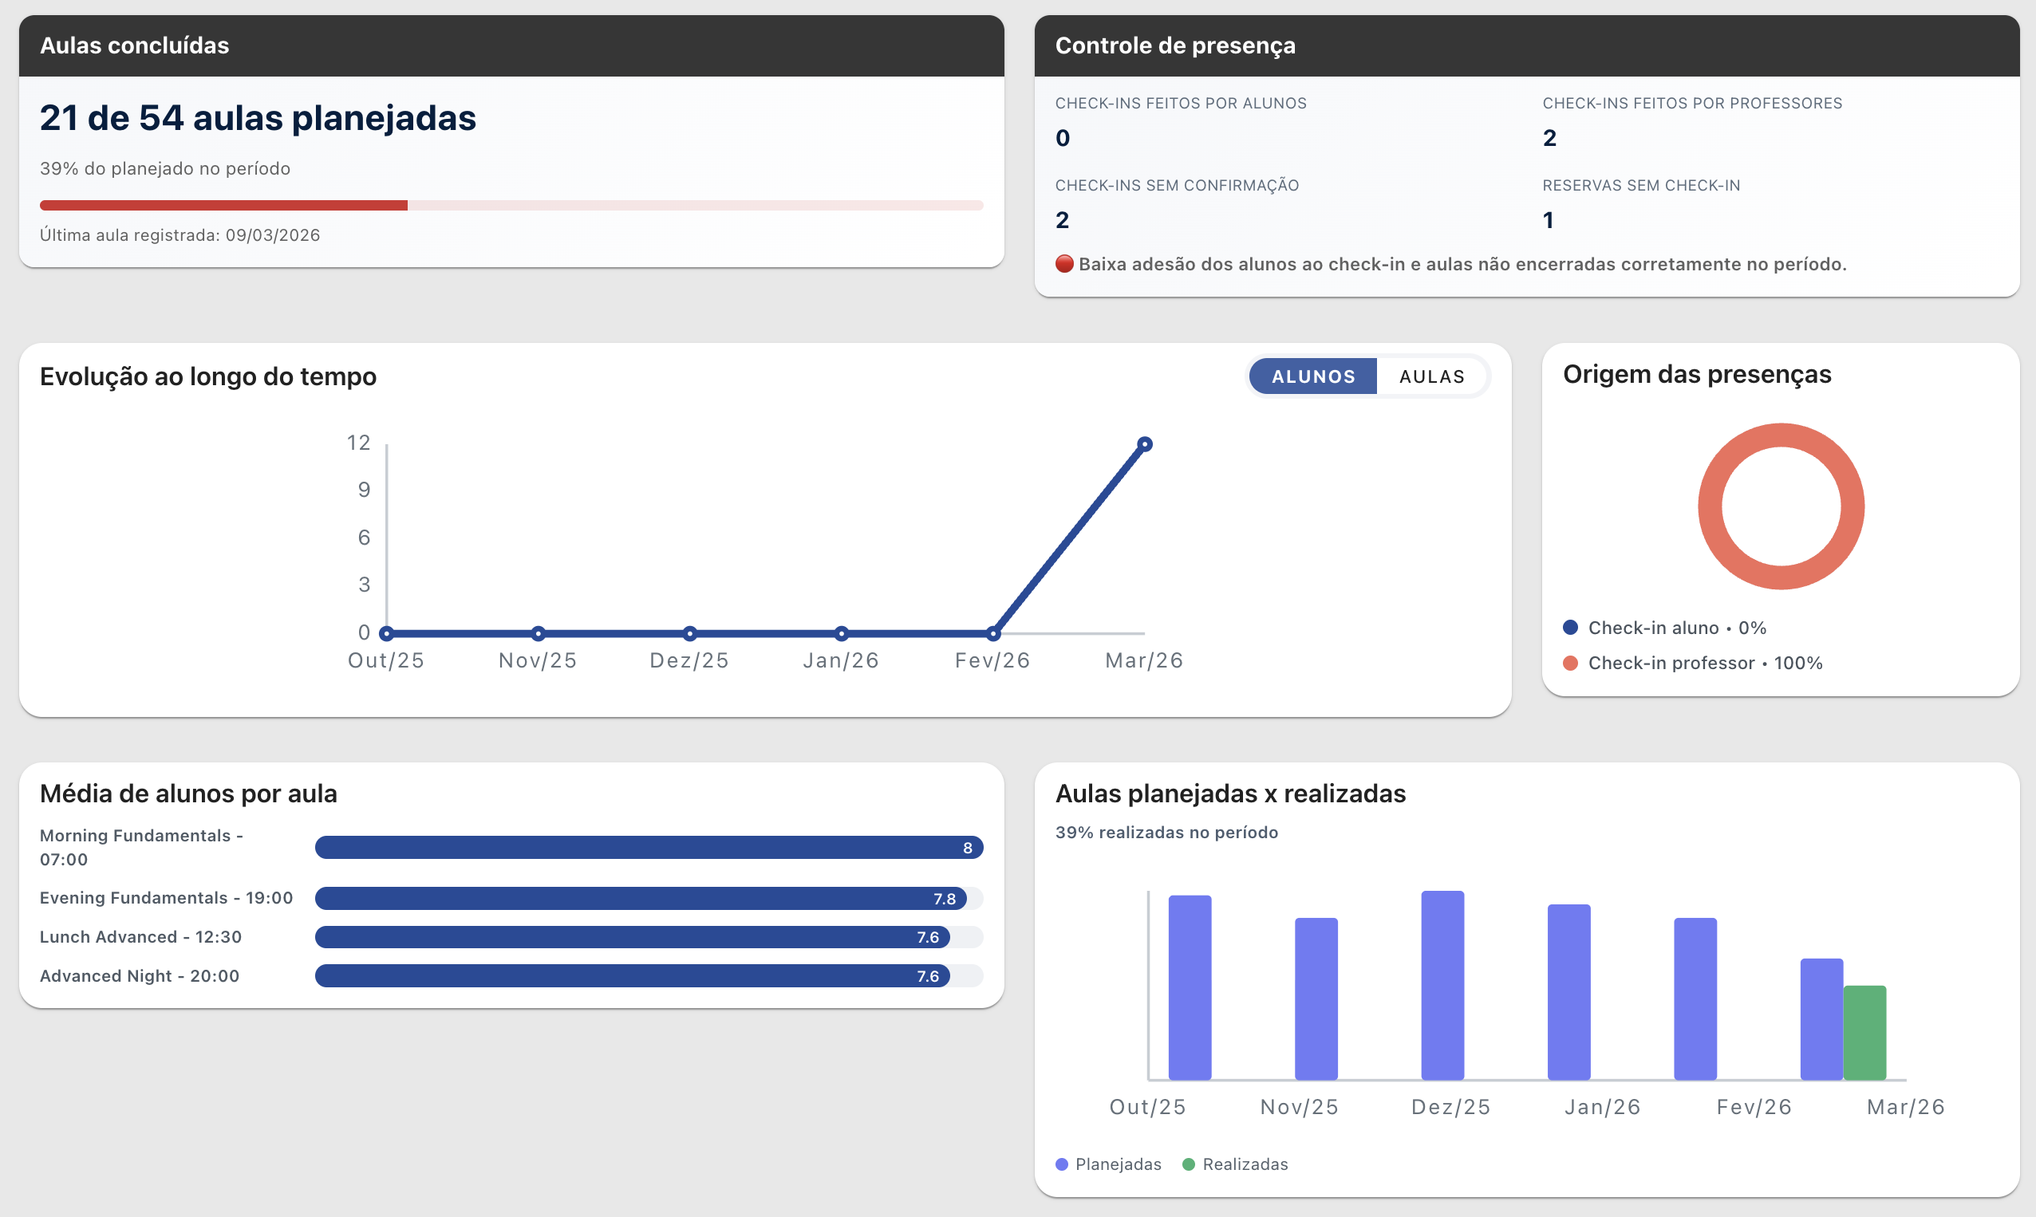Screen dimensions: 2036x1217
Task: Click the Última aula registrada date text
Action: (180, 234)
